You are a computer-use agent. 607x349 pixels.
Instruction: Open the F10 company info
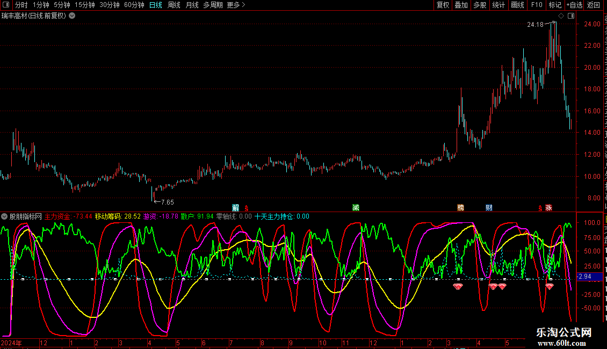coord(537,5)
